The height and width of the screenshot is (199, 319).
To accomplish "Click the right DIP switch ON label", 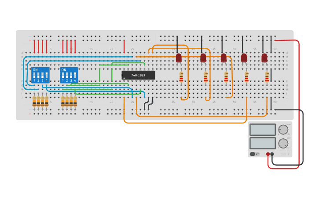I will click(x=64, y=70).
